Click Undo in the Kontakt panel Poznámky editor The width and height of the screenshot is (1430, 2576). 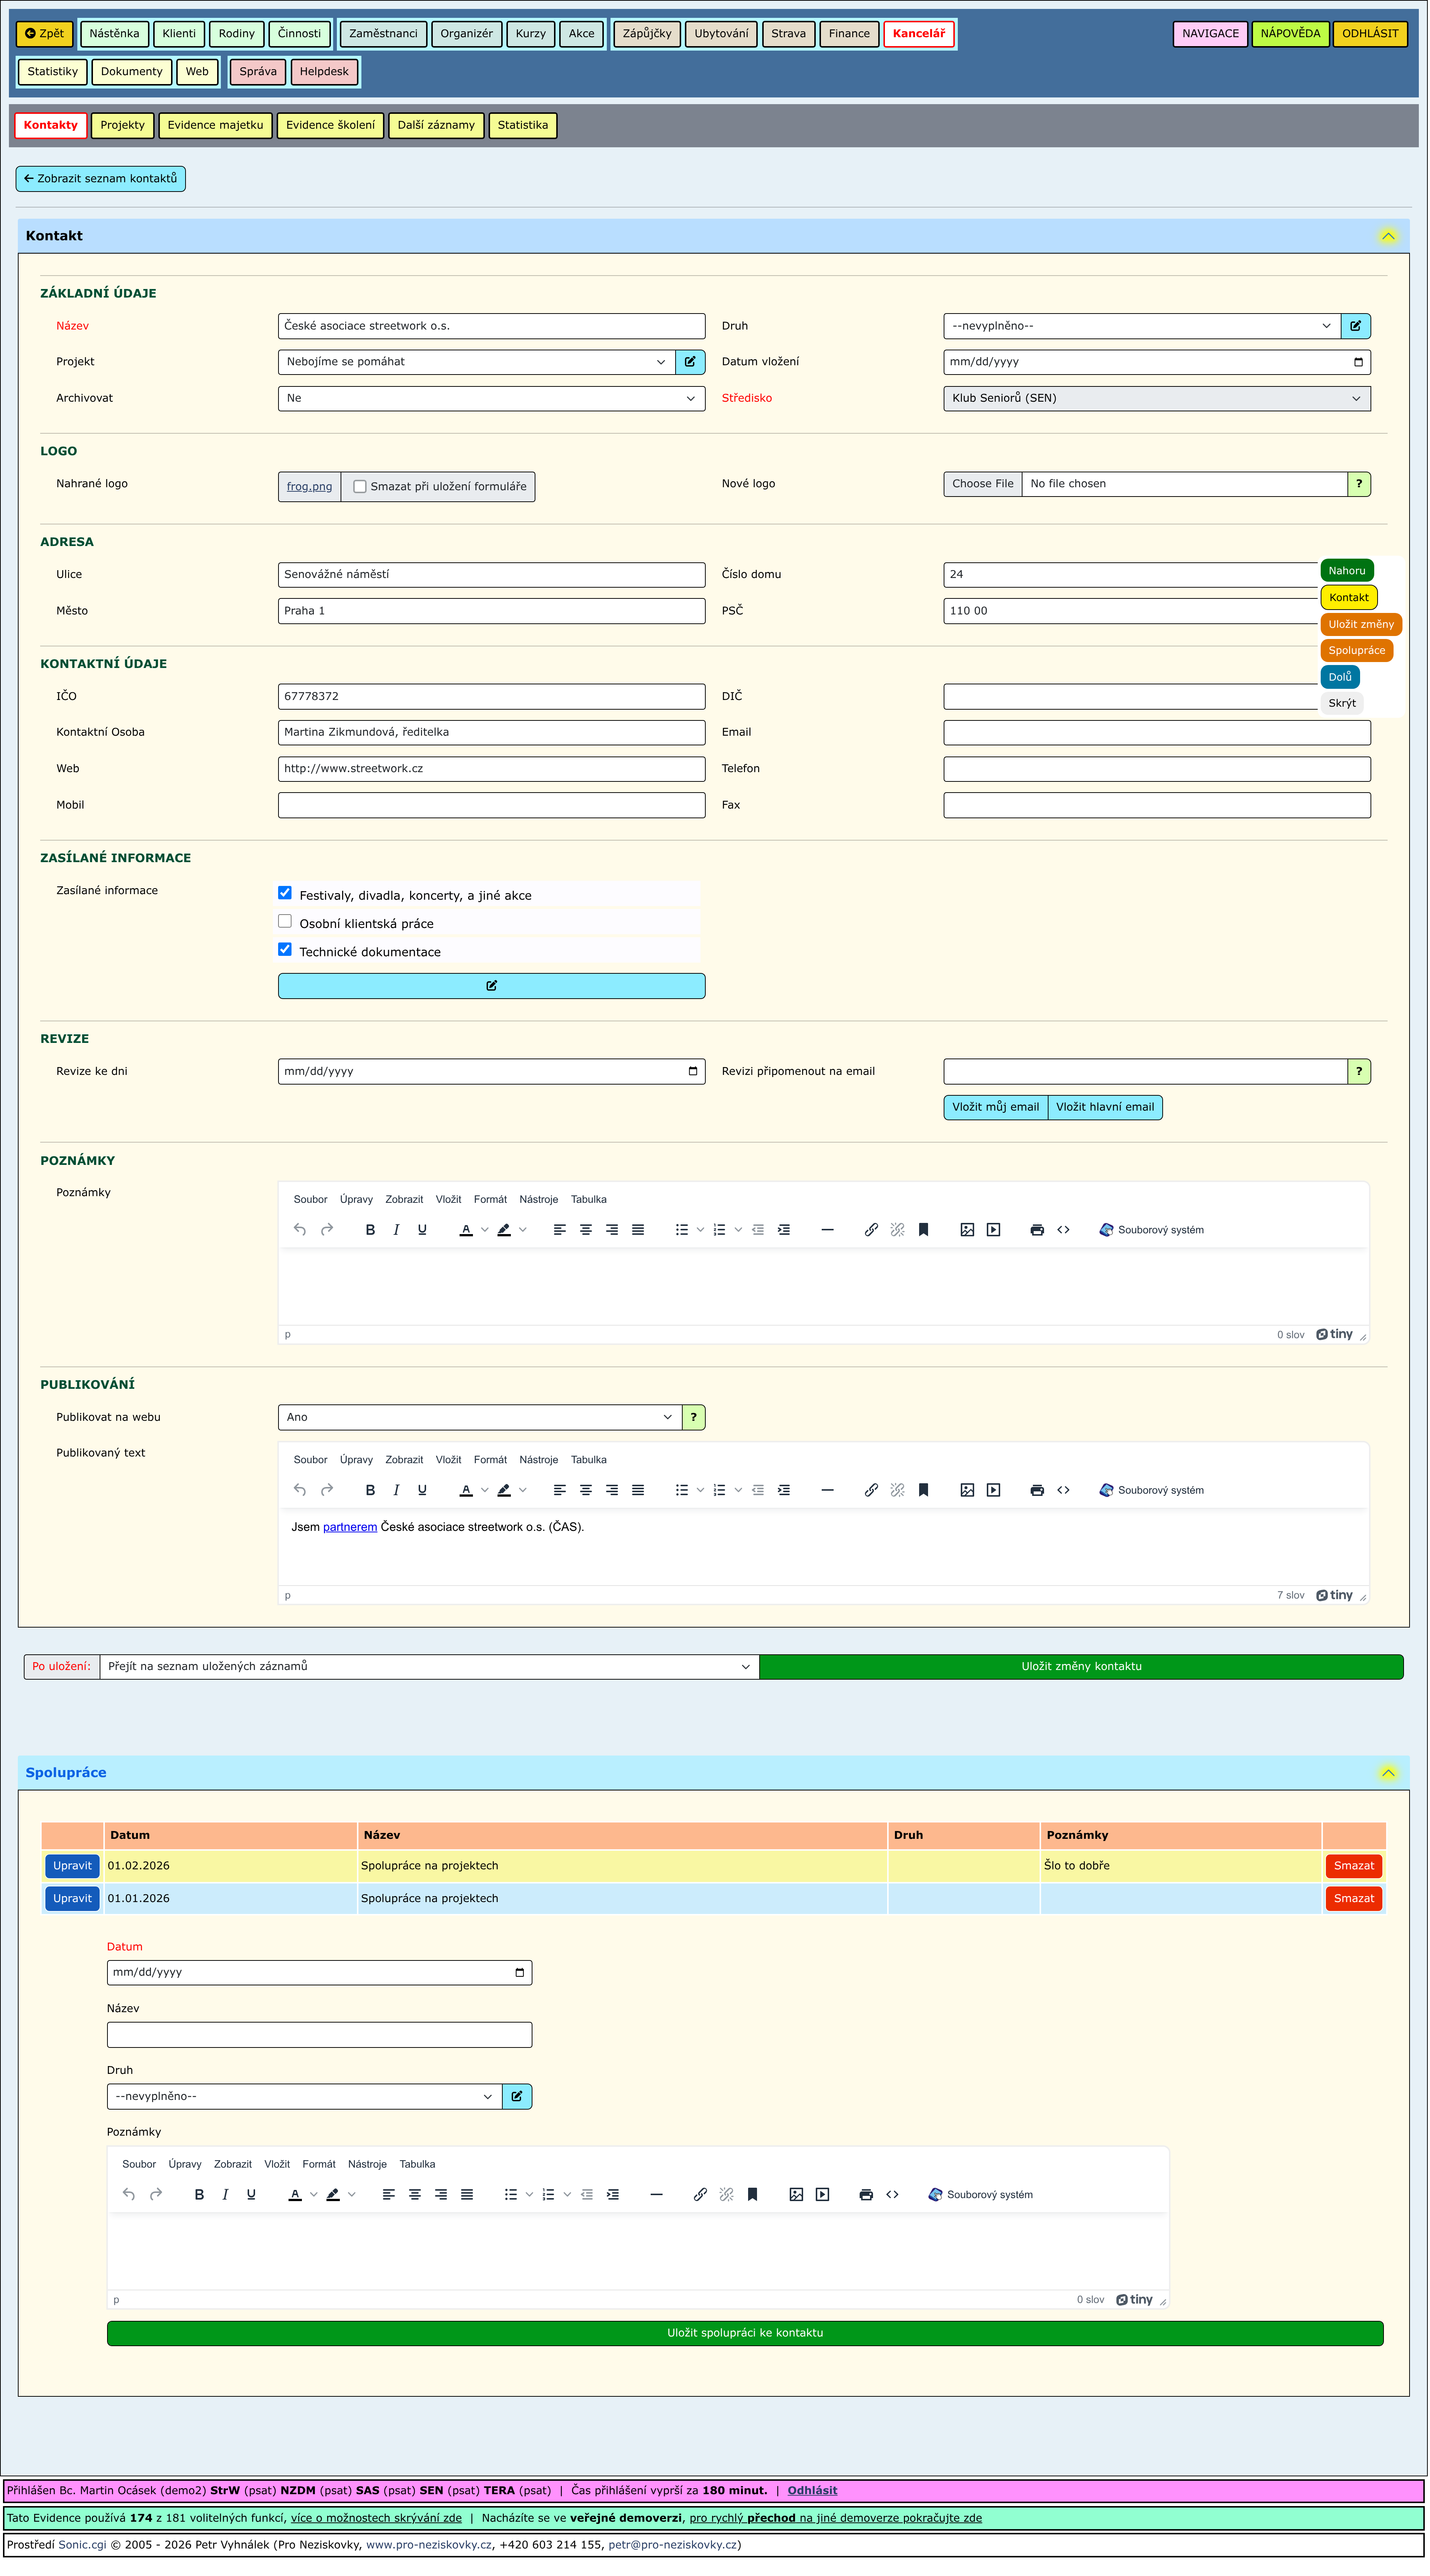click(300, 1230)
